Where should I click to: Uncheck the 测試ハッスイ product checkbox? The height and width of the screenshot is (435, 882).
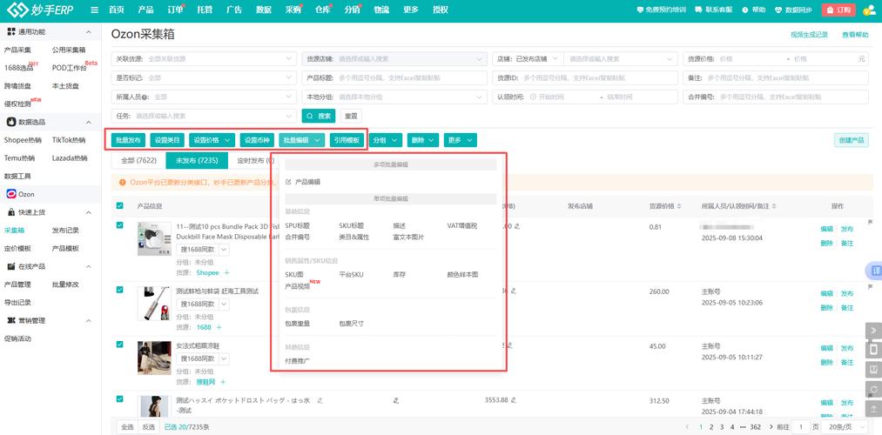(x=120, y=398)
